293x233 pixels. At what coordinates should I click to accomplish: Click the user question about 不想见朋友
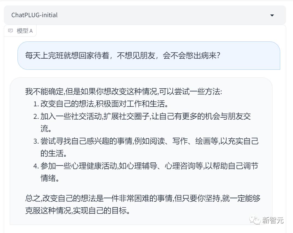point(123,56)
